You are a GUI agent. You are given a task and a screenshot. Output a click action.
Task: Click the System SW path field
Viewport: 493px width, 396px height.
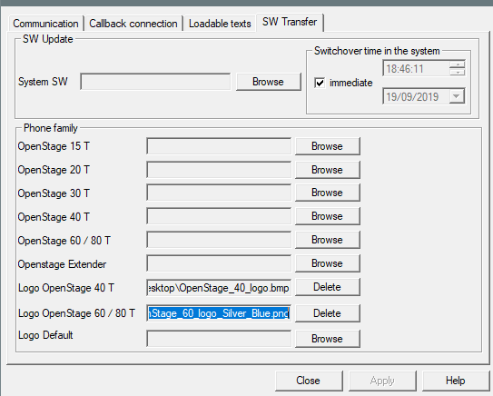(155, 82)
